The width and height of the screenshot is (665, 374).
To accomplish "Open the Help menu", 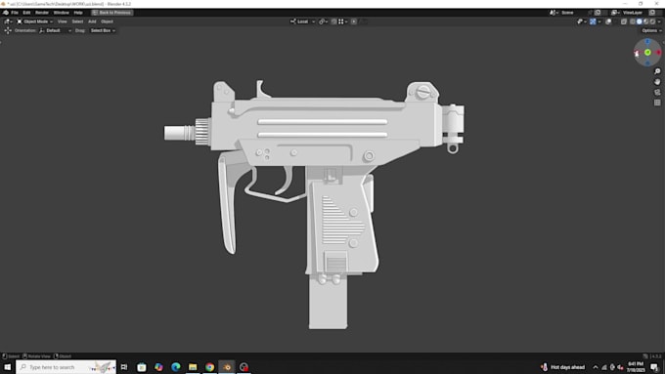I will (x=78, y=13).
